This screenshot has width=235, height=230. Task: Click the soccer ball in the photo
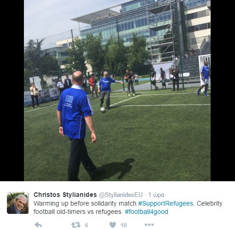pos(103,109)
